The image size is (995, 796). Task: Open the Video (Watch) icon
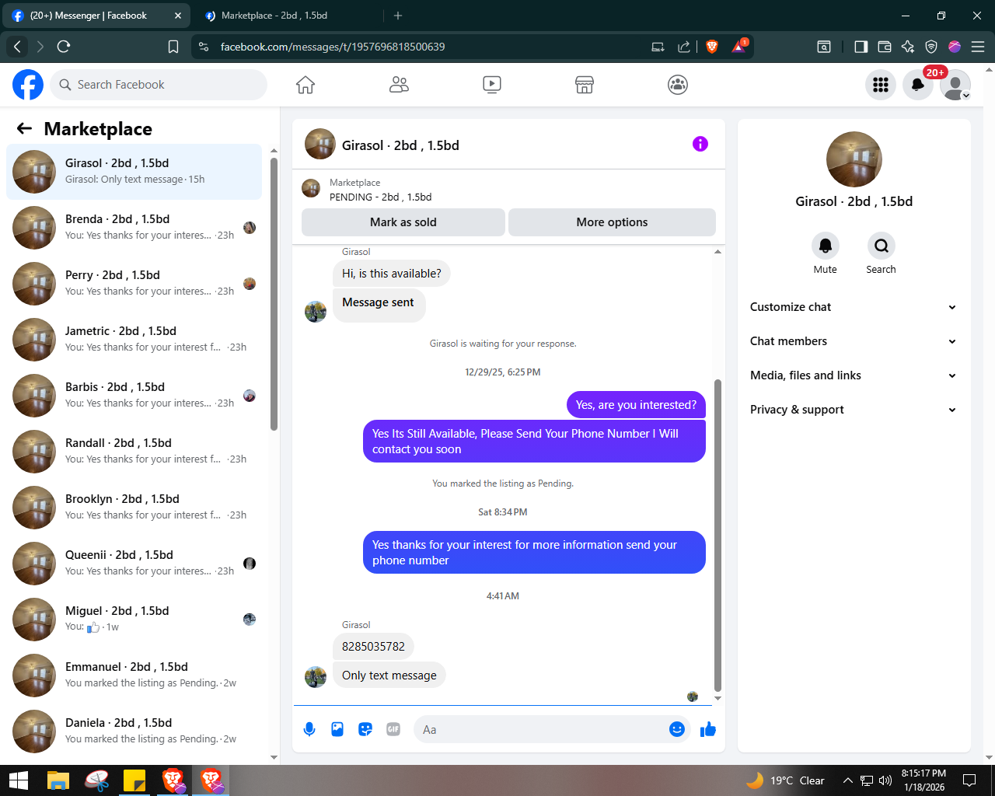tap(492, 85)
